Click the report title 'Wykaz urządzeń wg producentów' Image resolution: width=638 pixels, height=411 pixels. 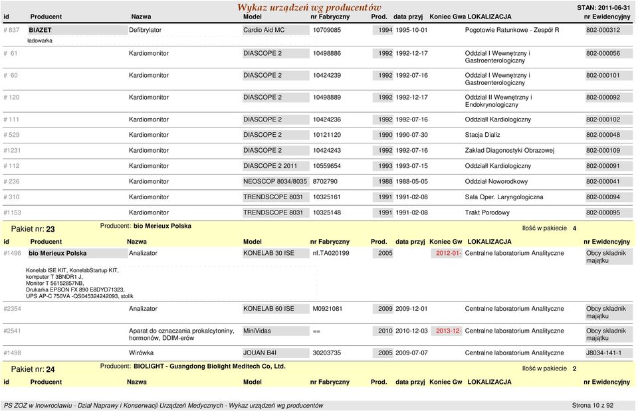click(x=309, y=7)
